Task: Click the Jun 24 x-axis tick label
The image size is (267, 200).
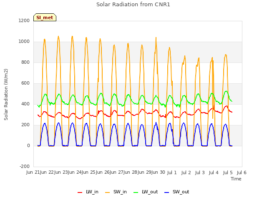Action: [x=75, y=172]
